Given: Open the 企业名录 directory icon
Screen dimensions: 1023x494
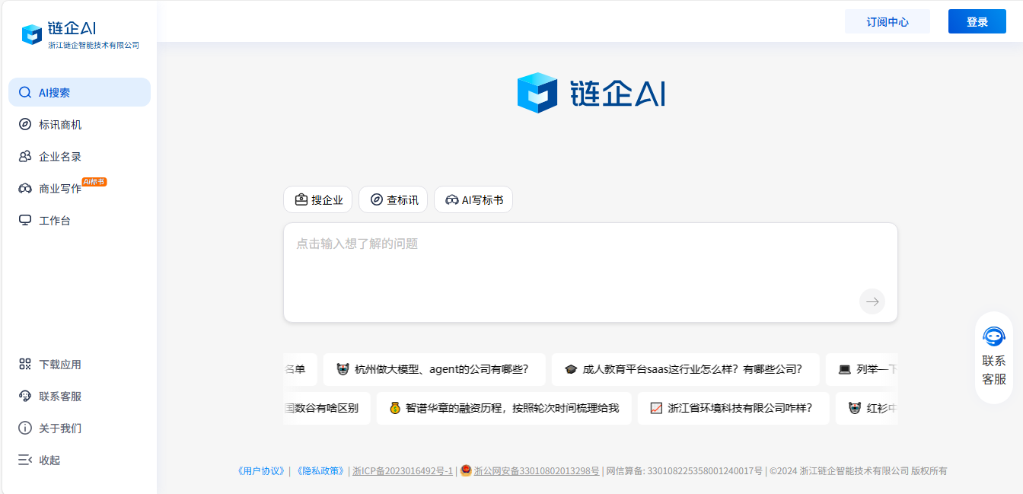Looking at the screenshot, I should 25,156.
